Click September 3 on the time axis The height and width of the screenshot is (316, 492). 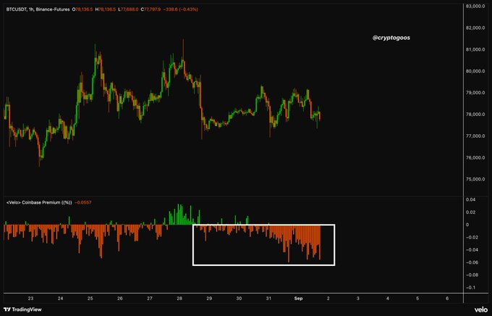click(358, 299)
